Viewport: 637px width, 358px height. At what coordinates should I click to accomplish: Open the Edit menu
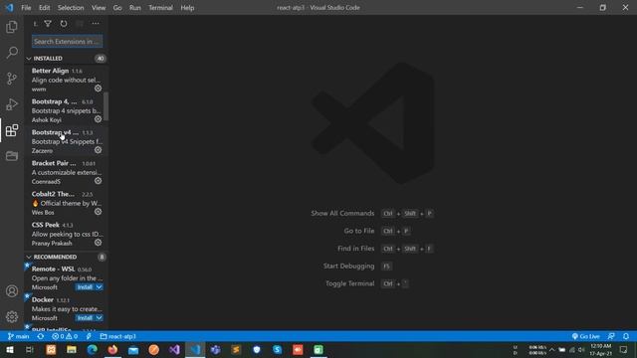[x=44, y=8]
